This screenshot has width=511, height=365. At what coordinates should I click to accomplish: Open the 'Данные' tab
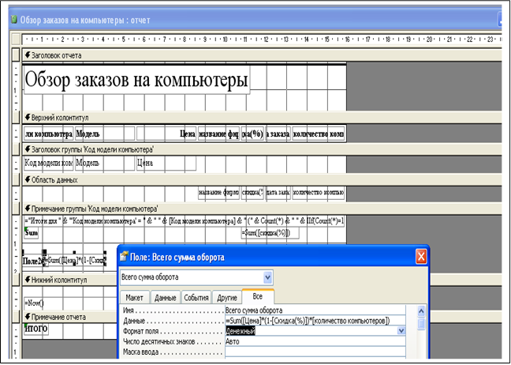pos(165,297)
